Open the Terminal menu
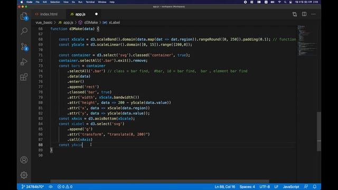The width and height of the screenshot is (338, 190). coord(90,2)
